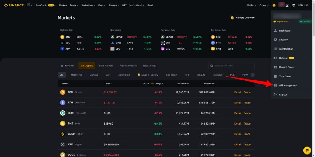Click the Referral person-plus icon
315x157 pixels.
[x=275, y=58]
